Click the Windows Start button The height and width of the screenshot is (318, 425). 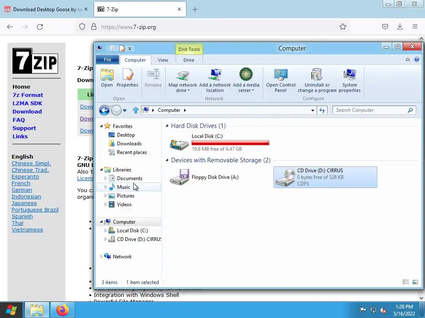[x=11, y=310]
